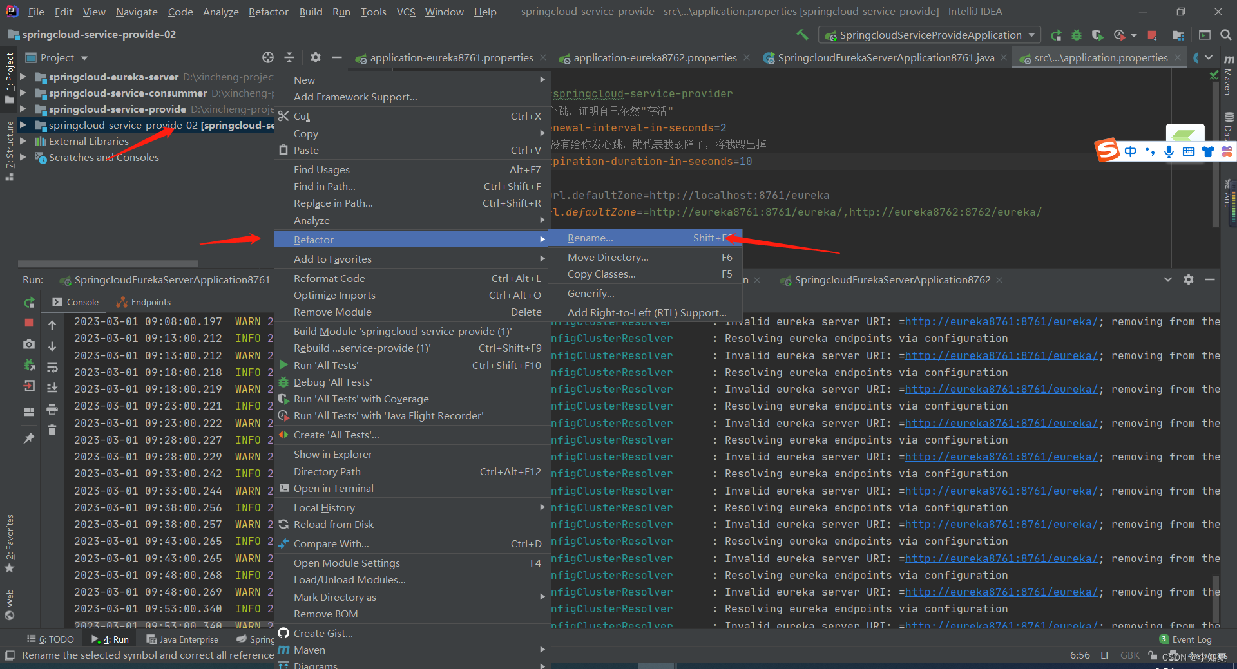This screenshot has width=1237, height=669.
Task: Choose Open in Terminal menu item
Action: 411,488
